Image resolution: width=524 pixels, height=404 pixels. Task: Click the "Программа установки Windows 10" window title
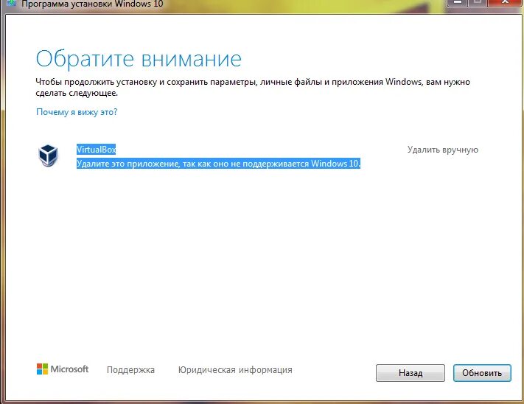click(x=92, y=4)
